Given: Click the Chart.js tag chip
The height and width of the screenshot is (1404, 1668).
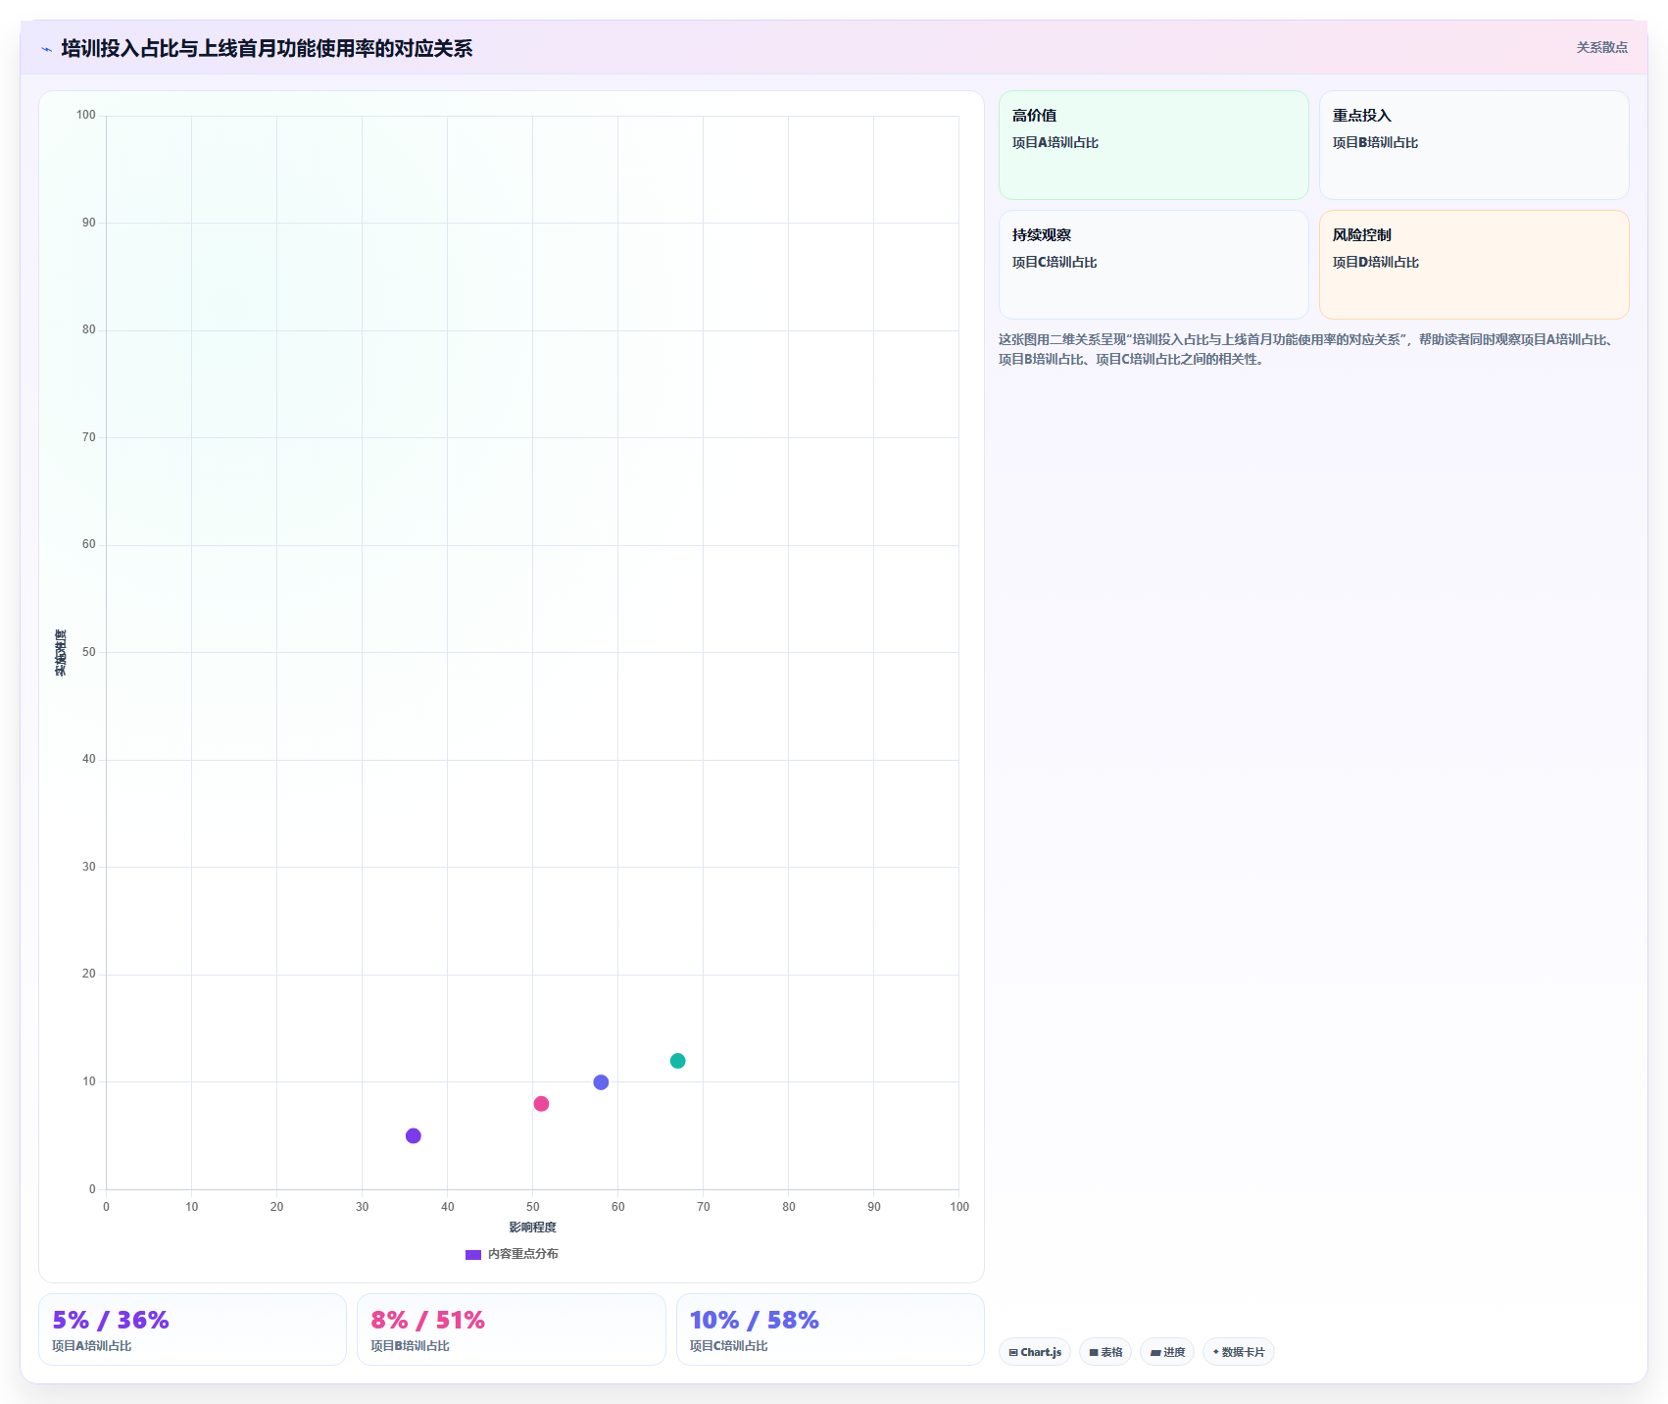Looking at the screenshot, I should (x=1035, y=1352).
